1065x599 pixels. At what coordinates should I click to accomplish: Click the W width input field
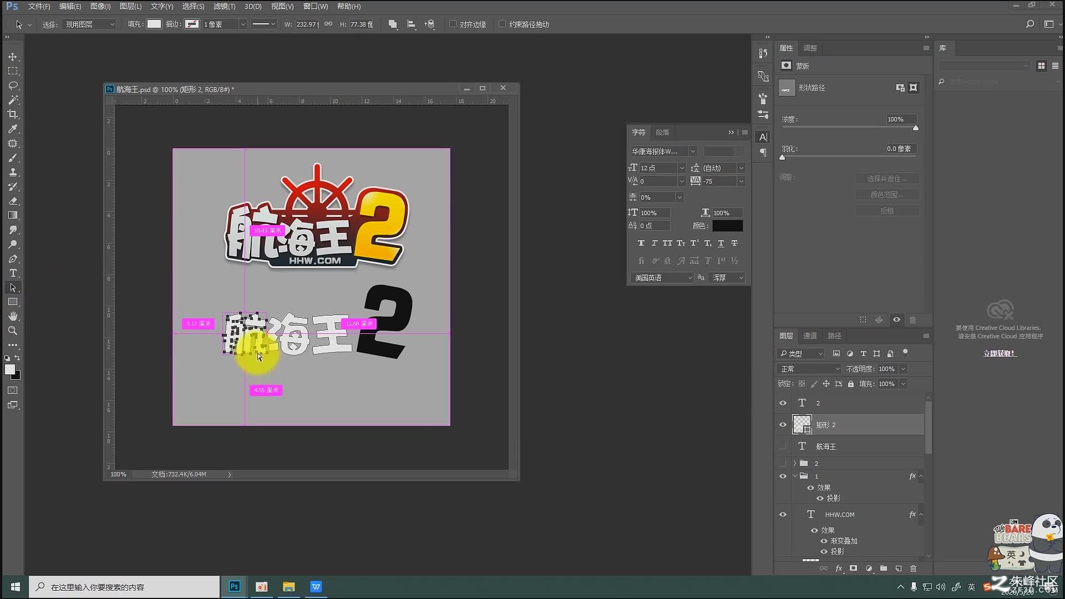(306, 24)
